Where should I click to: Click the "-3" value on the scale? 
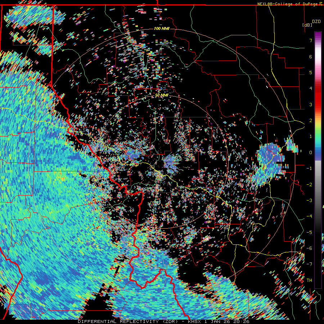[x=309, y=201]
